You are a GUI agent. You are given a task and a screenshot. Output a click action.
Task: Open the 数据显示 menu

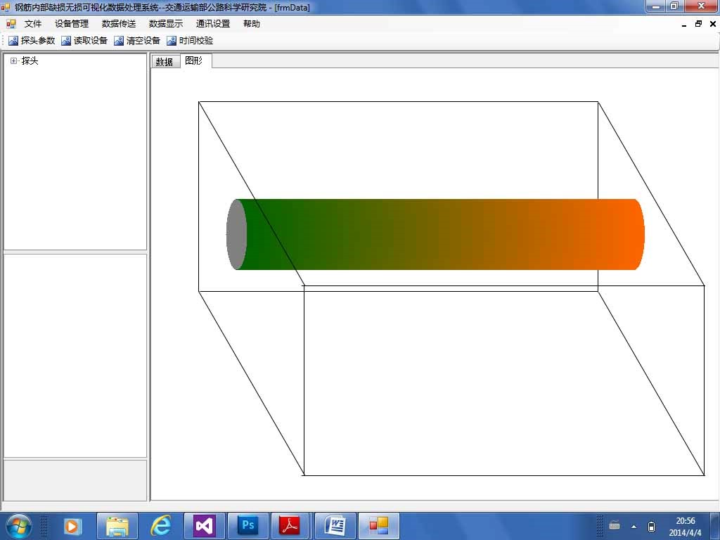tap(166, 24)
